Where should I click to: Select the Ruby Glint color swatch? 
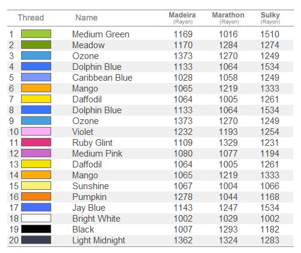pos(36,142)
